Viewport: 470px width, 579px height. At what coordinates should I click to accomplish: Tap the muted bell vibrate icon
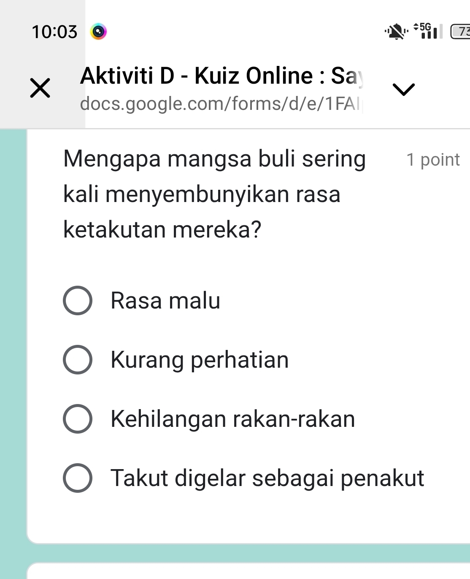coord(396,31)
